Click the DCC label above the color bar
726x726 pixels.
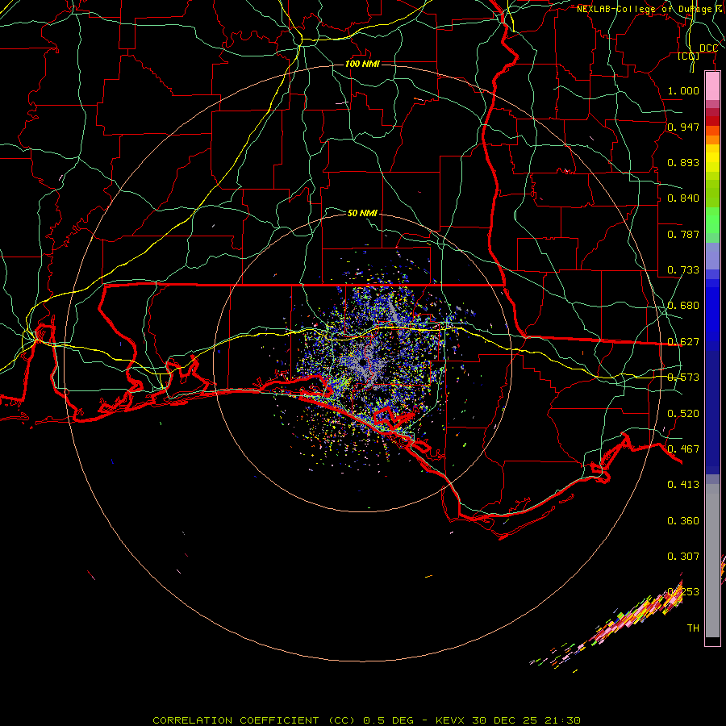[708, 48]
